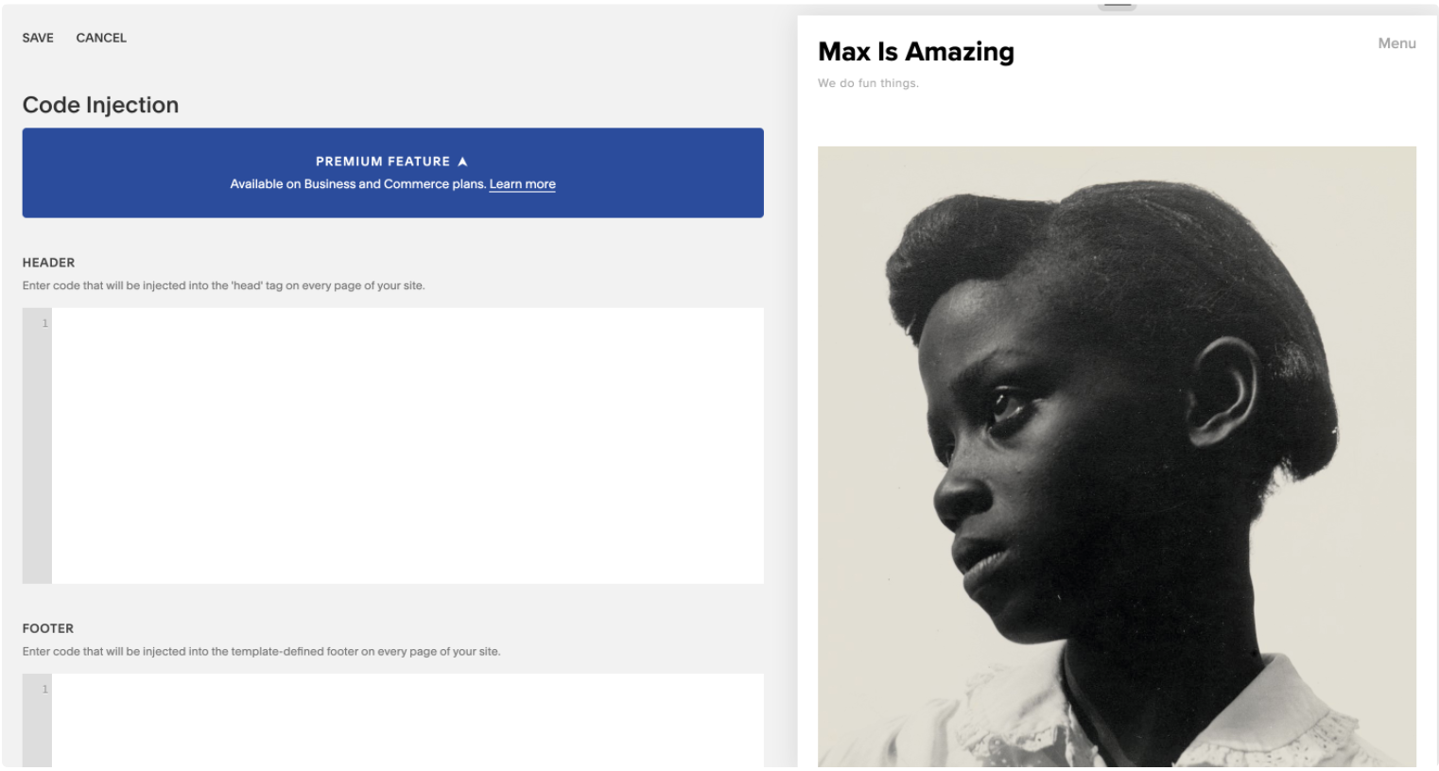Click the HEADER section label
Screen dimensions: 1439x771
coord(48,263)
